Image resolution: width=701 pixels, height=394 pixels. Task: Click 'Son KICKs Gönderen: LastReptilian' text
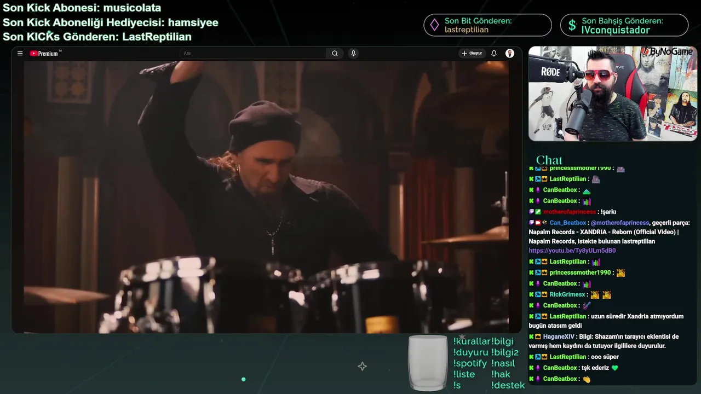(x=97, y=37)
